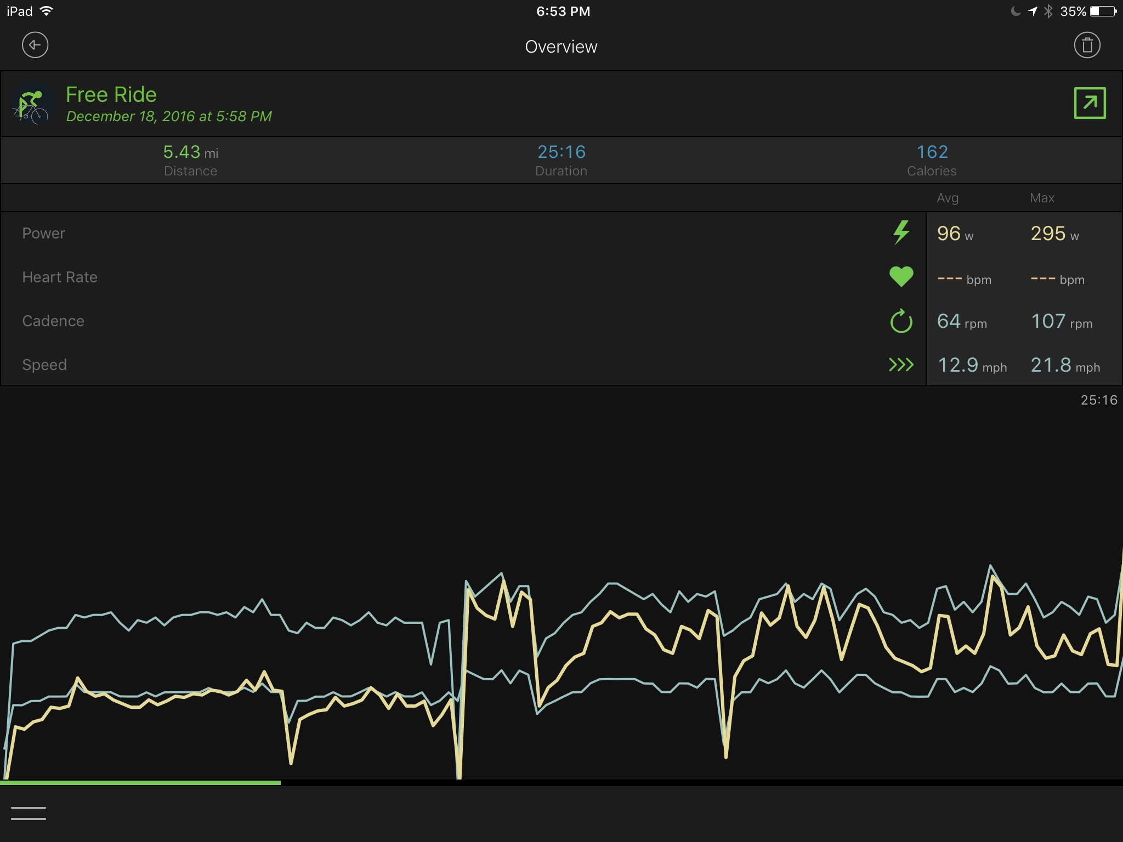This screenshot has height=842, width=1123.
Task: Tap the 162 calories value
Action: tap(932, 152)
